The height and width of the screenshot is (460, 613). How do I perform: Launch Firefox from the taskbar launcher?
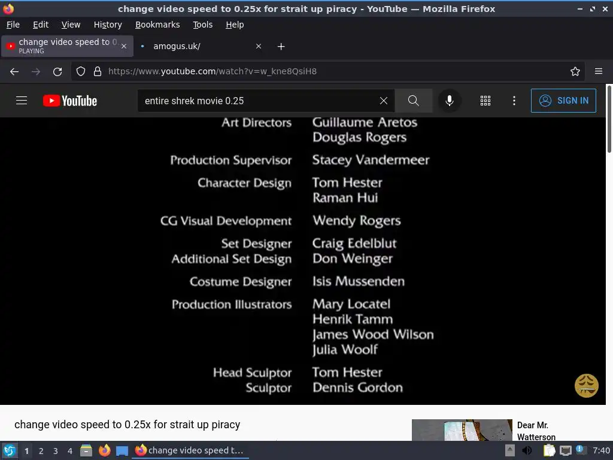tap(104, 450)
